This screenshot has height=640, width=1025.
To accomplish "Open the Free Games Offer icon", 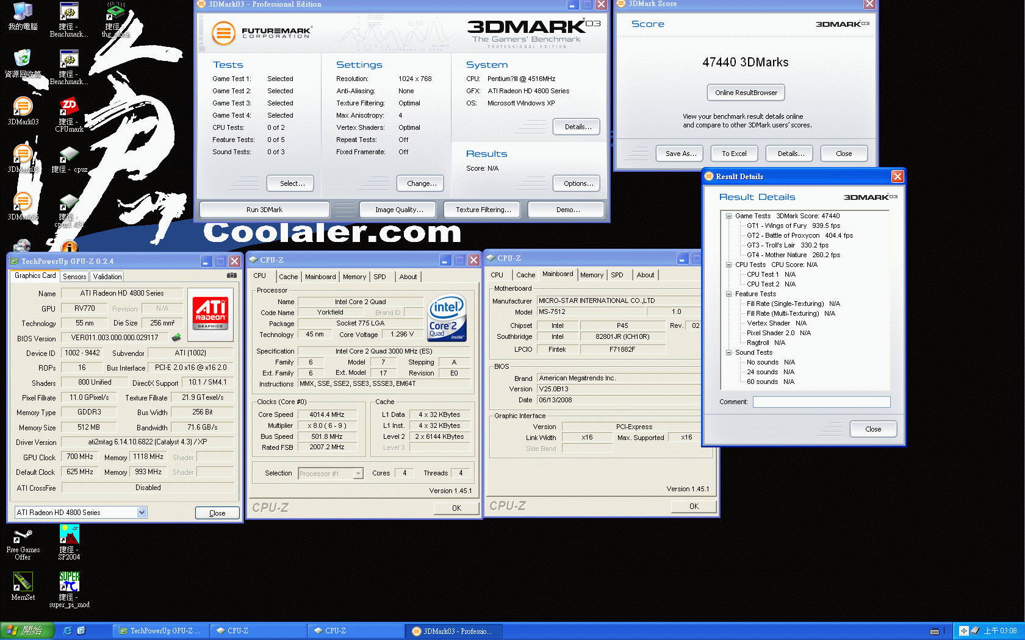I will tap(23, 544).
